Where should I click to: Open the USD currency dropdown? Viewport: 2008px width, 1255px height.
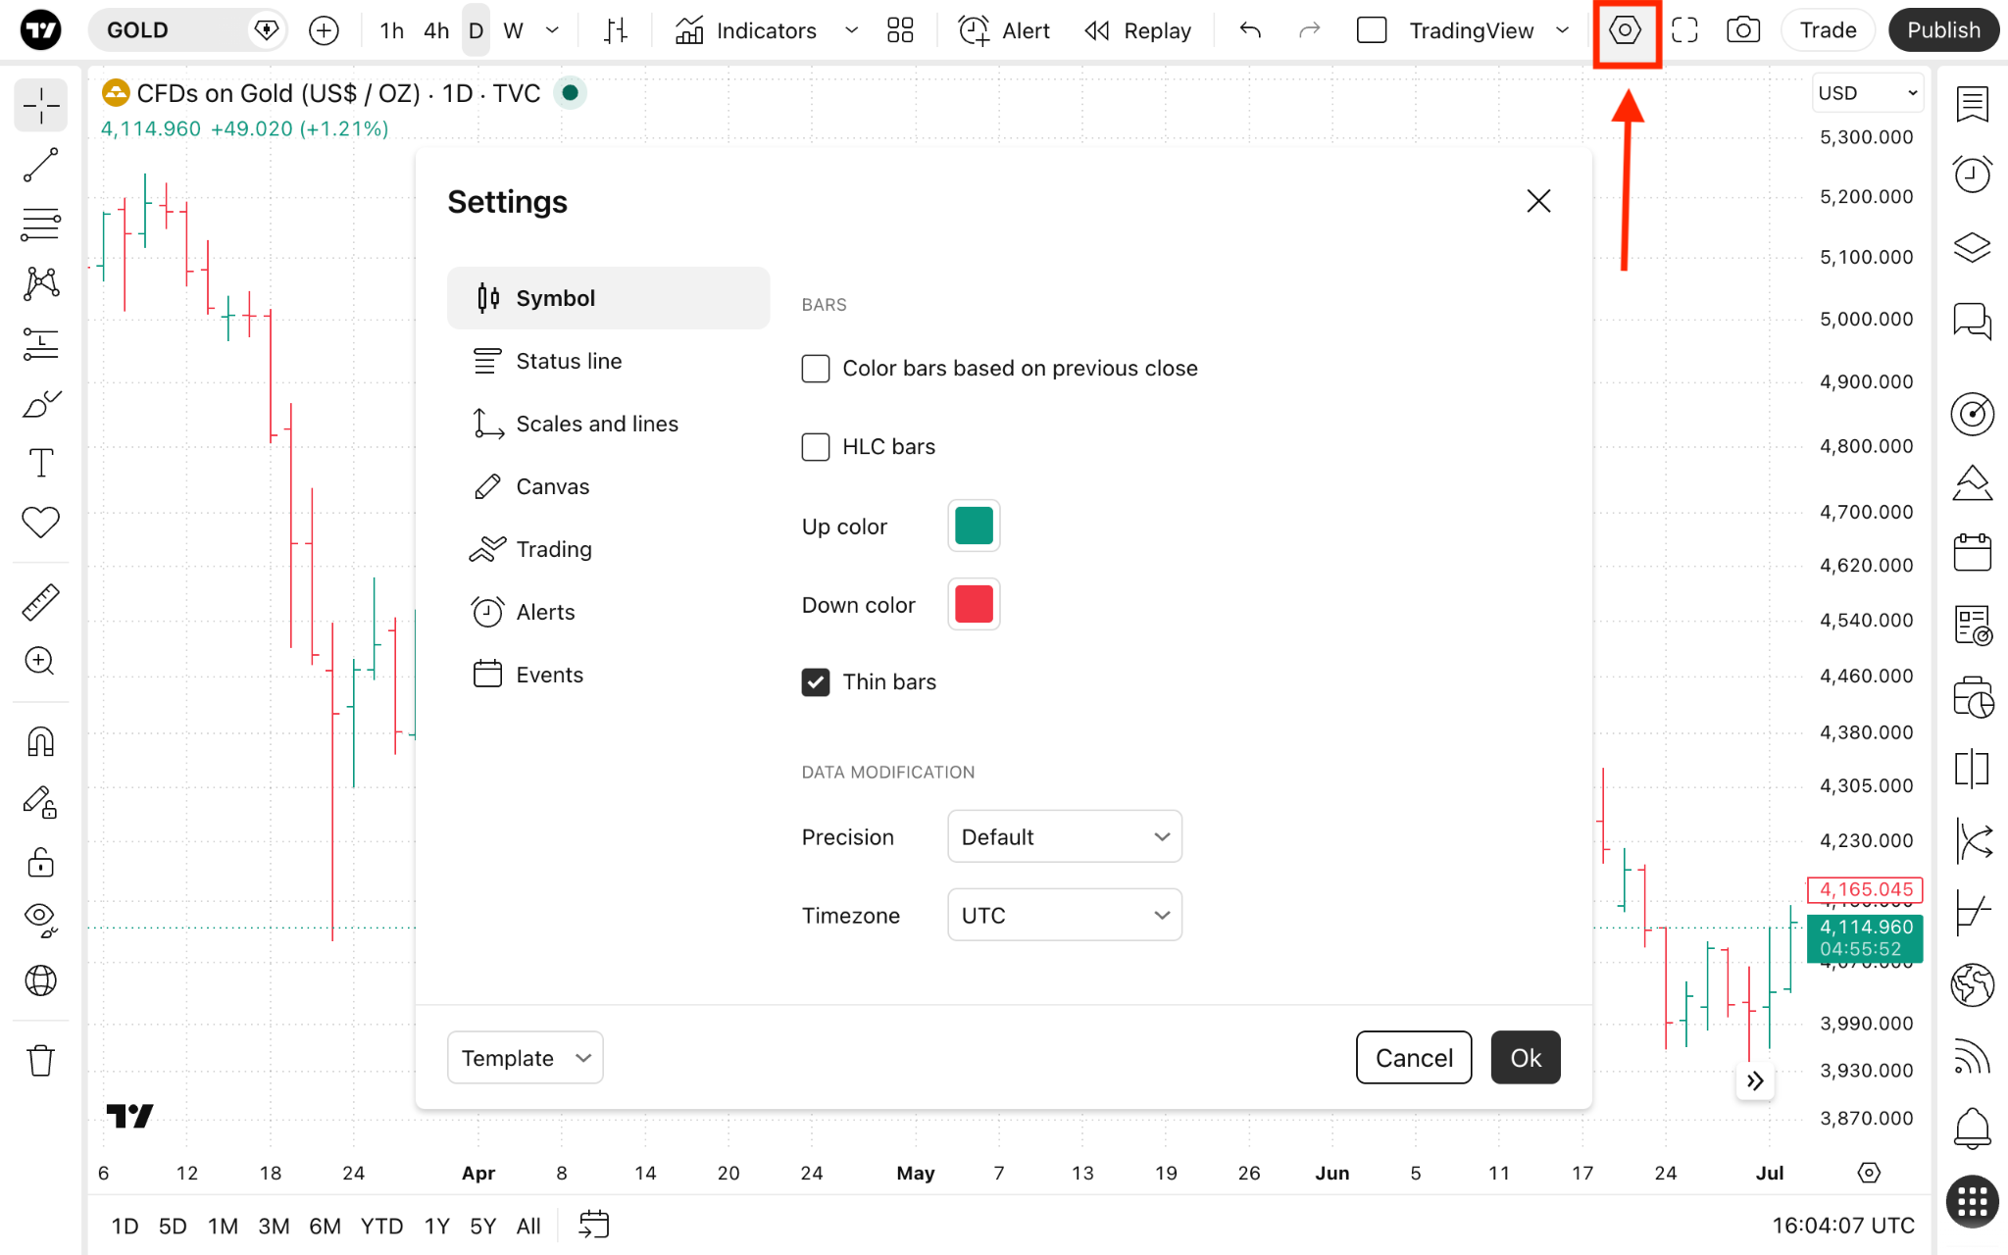pyautogui.click(x=1867, y=93)
